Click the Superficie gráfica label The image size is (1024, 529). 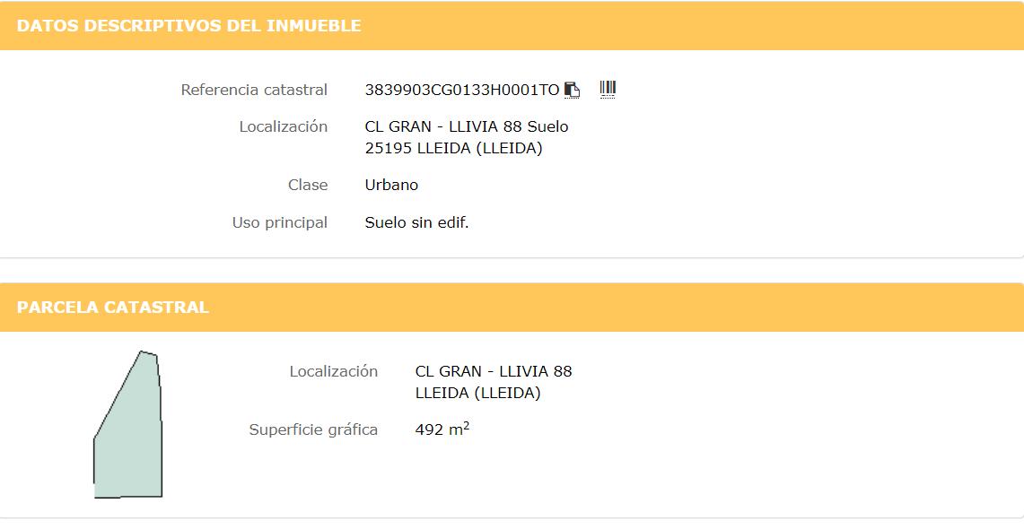[313, 429]
